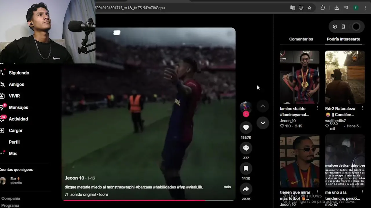
Task: Click the phone app icon in TikTok header
Action: [343, 27]
